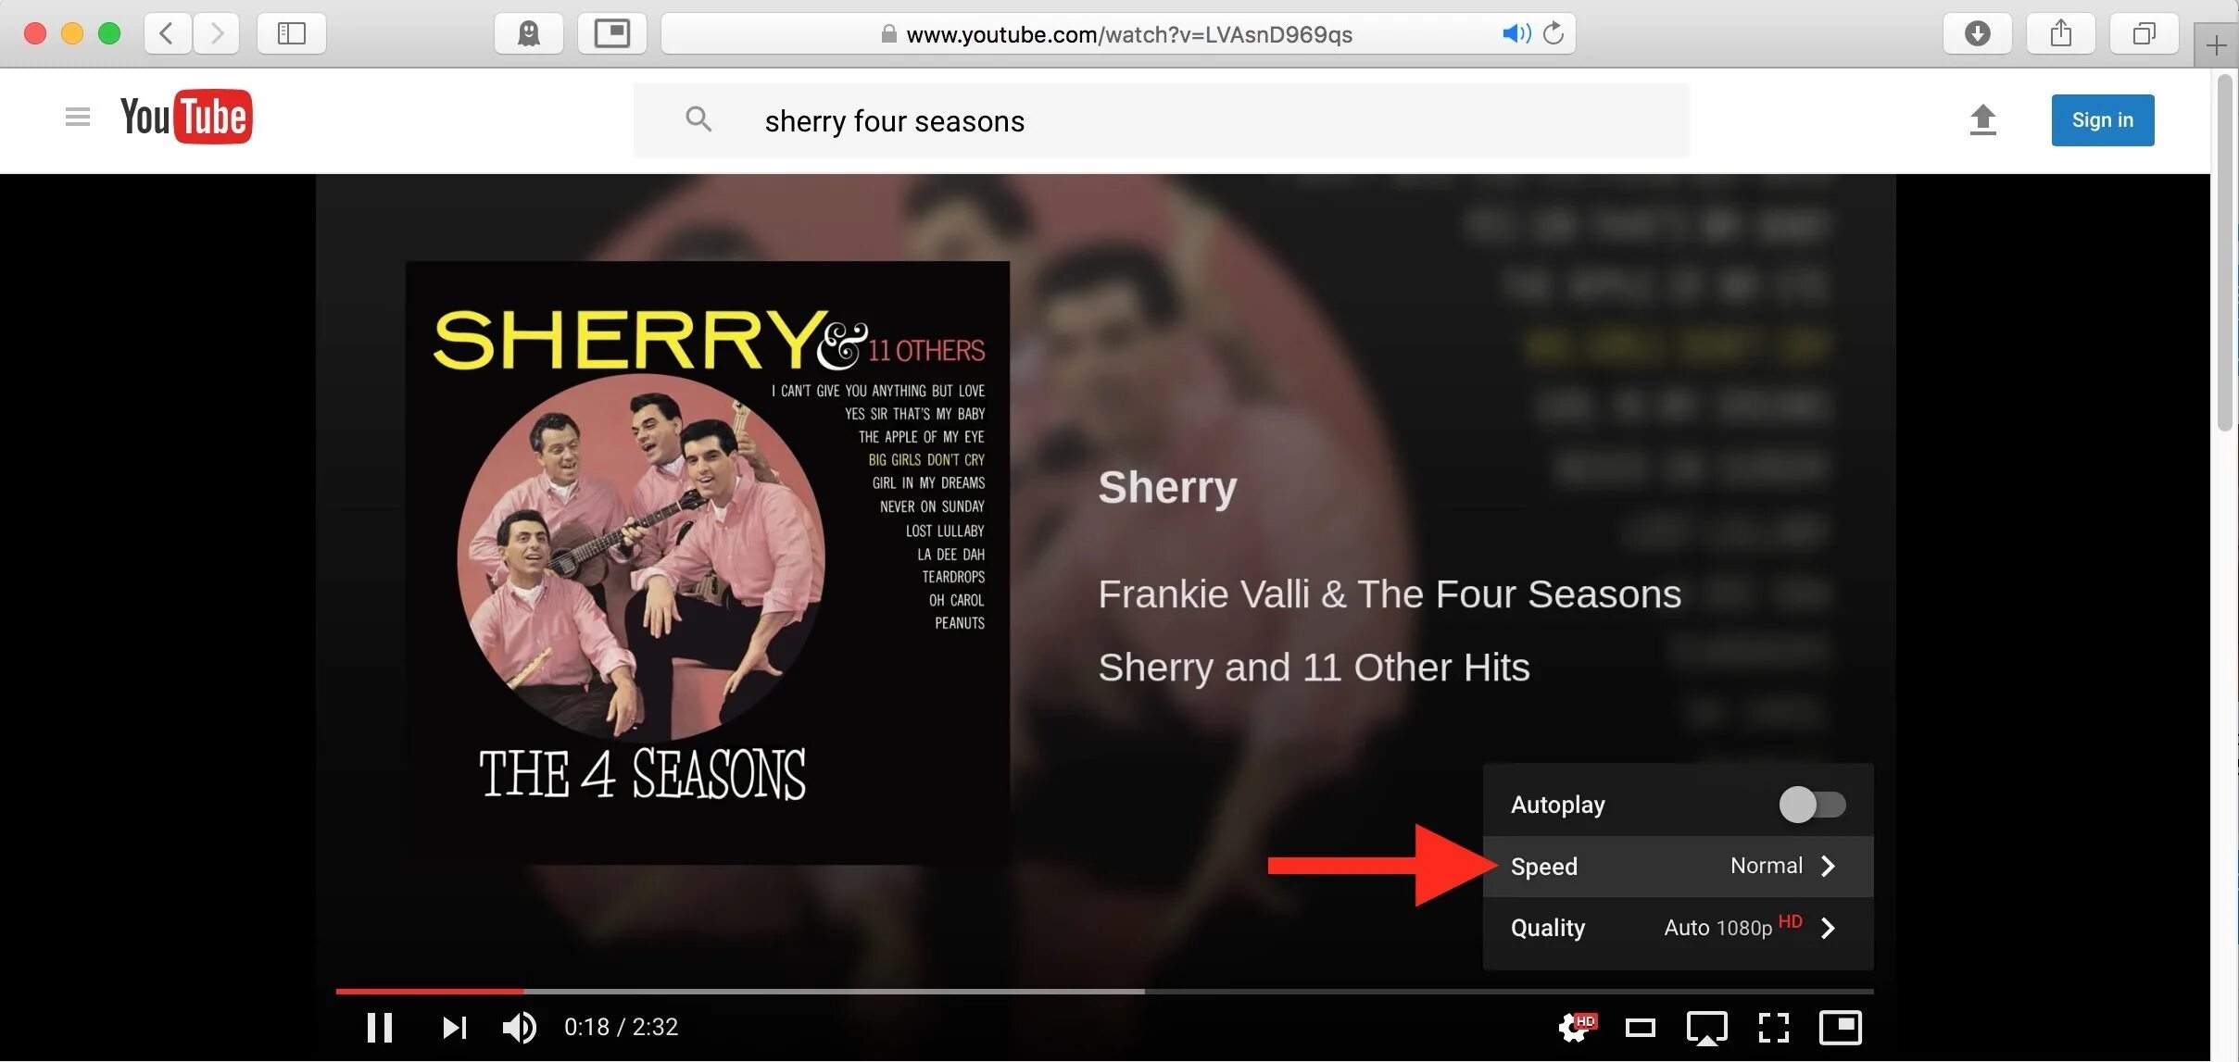Expand the Quality Auto 1080p submenu
The width and height of the screenshot is (2239, 1062).
1678,928
